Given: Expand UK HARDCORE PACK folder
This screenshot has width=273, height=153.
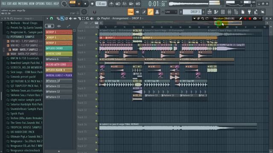Looking at the screenshot, I should [x=22, y=132].
